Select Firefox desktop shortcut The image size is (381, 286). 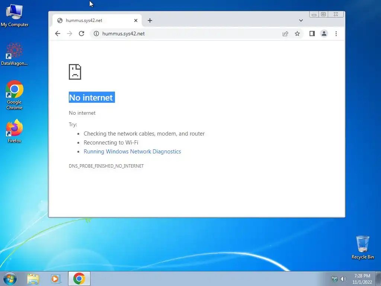(15, 131)
